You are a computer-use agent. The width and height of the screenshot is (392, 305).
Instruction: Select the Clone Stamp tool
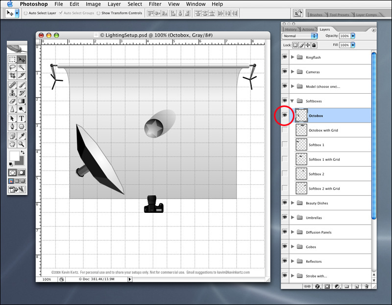click(x=12, y=93)
